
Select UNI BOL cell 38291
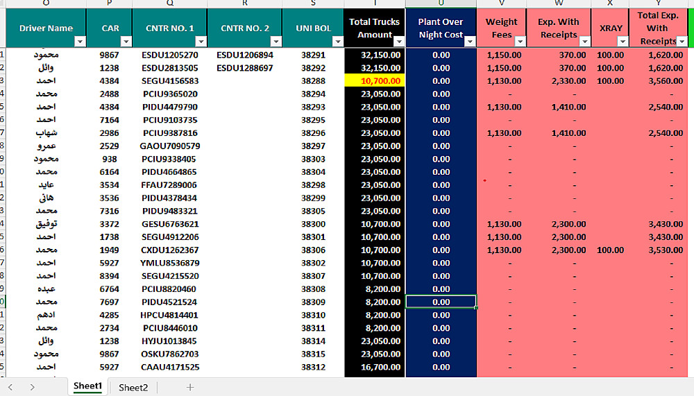tap(313, 55)
